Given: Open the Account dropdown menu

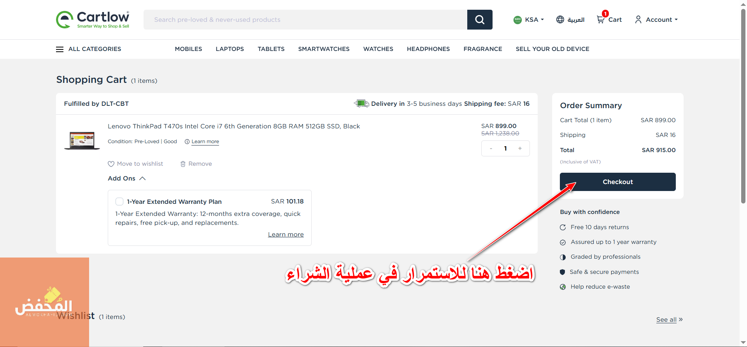Looking at the screenshot, I should point(656,19).
